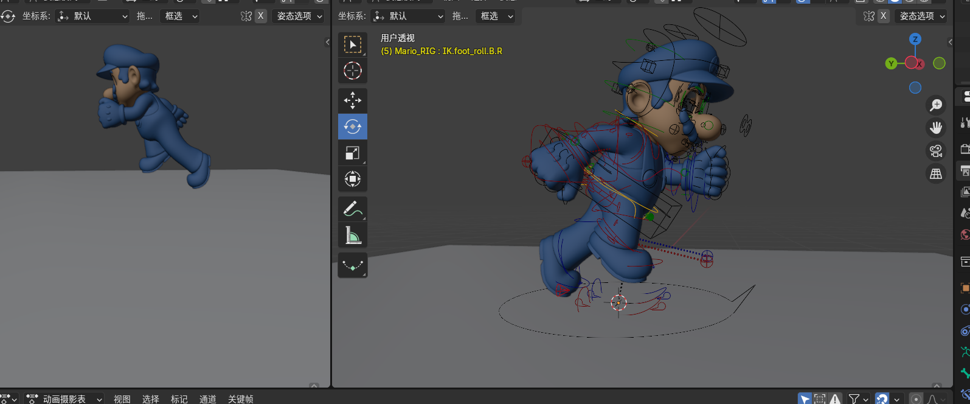The width and height of the screenshot is (970, 404).
Task: Open dope sheet filter funnel dropdown
Action: (857, 399)
